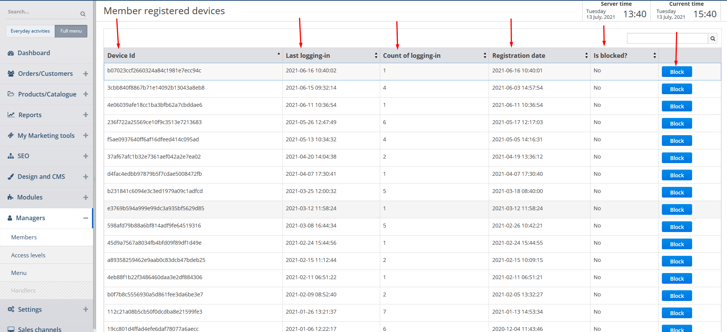Block device b07023ccf2660324a84c1981e7ecc94c
Viewport: 727px width, 332px height.
(676, 72)
